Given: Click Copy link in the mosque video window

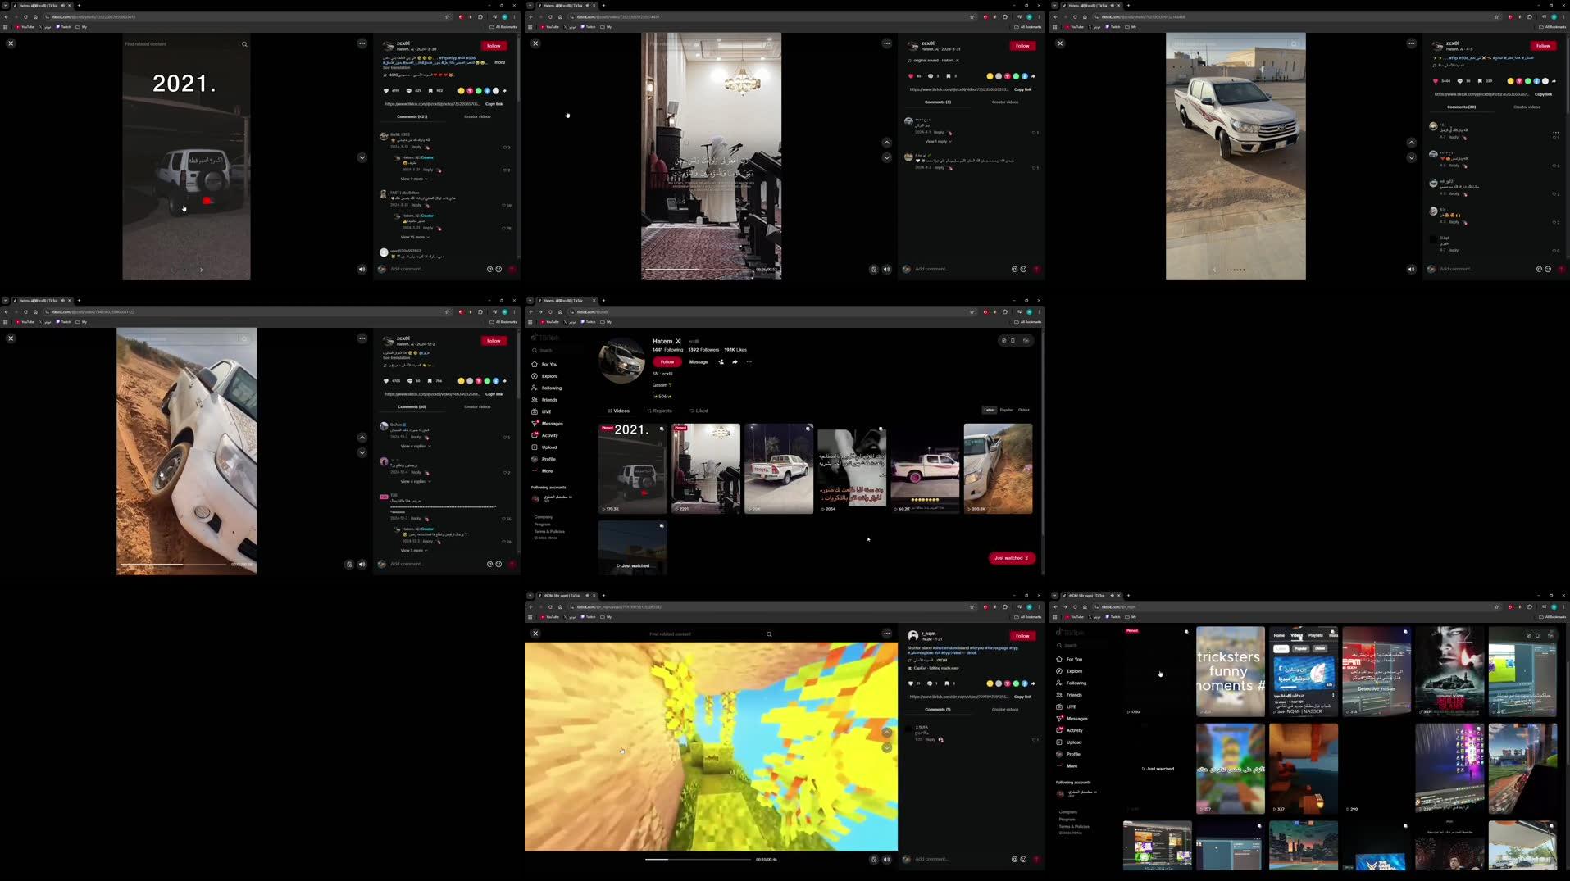Looking at the screenshot, I should [1022, 89].
